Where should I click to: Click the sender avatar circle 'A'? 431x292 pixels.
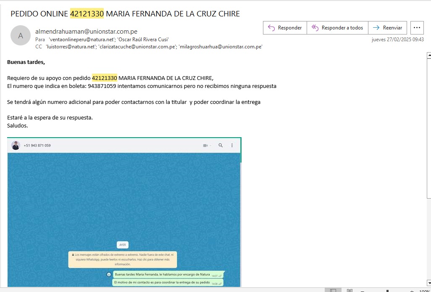21,36
